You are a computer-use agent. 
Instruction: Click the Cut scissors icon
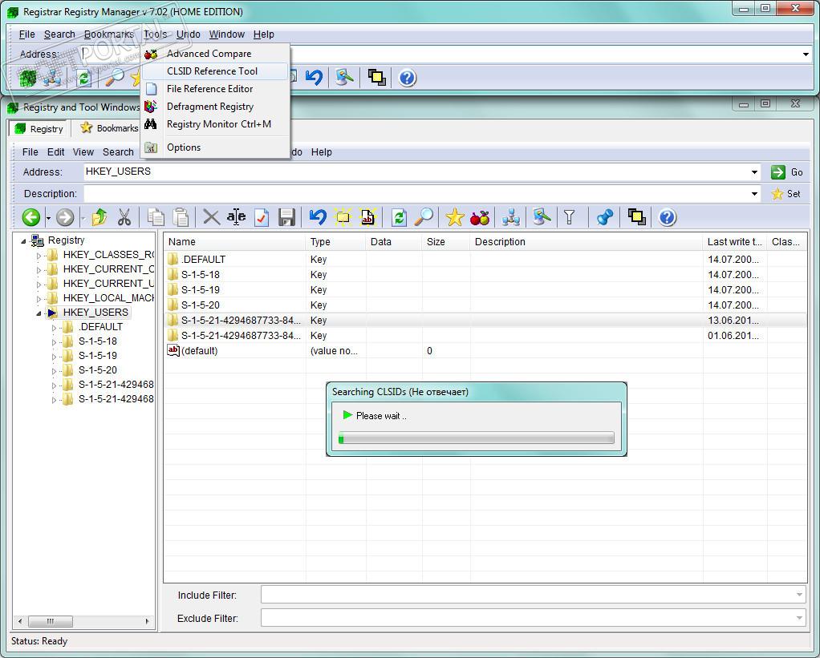point(124,217)
